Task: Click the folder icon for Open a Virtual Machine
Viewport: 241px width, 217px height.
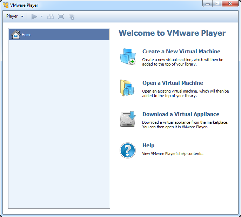Action: [127, 88]
